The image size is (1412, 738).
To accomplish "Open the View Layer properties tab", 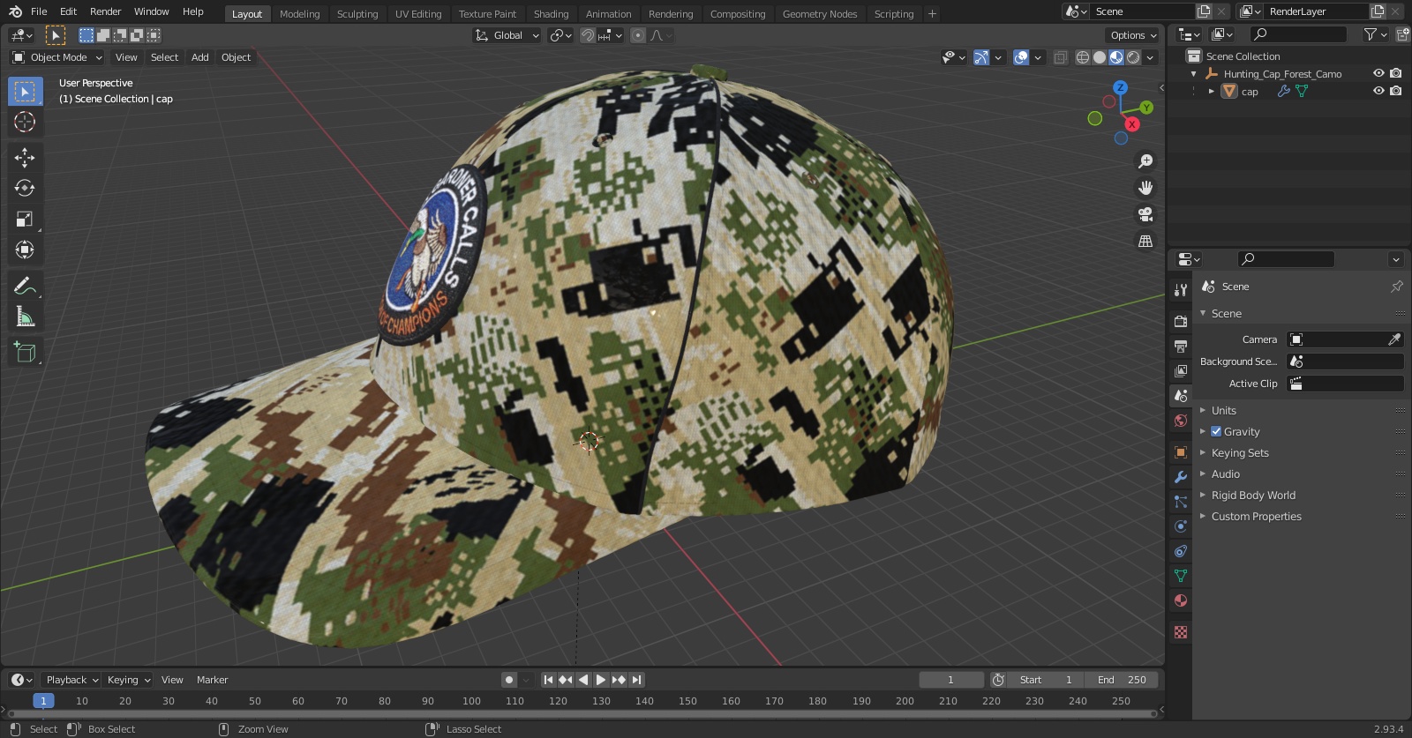I will [1181, 371].
